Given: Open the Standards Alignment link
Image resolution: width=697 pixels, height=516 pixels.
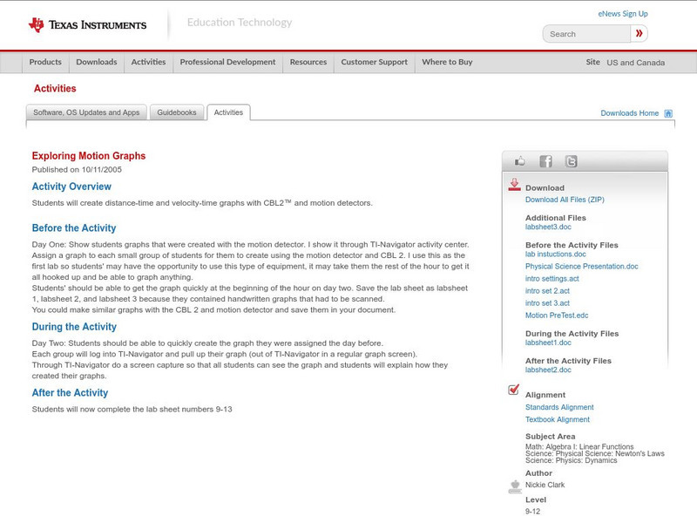Looking at the screenshot, I should [559, 407].
